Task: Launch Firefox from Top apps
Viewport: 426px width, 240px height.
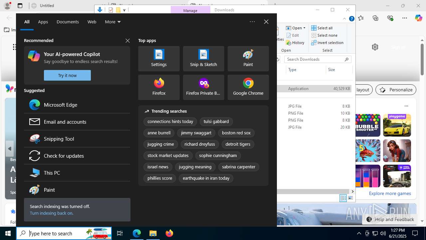Action: point(159,87)
